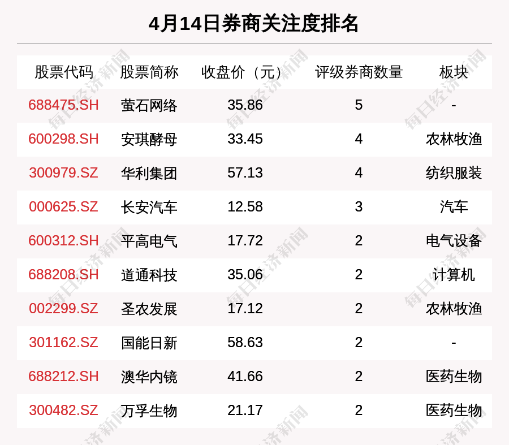Click stock name 平高电气
Viewport: 509px width, 445px height.
tap(149, 241)
